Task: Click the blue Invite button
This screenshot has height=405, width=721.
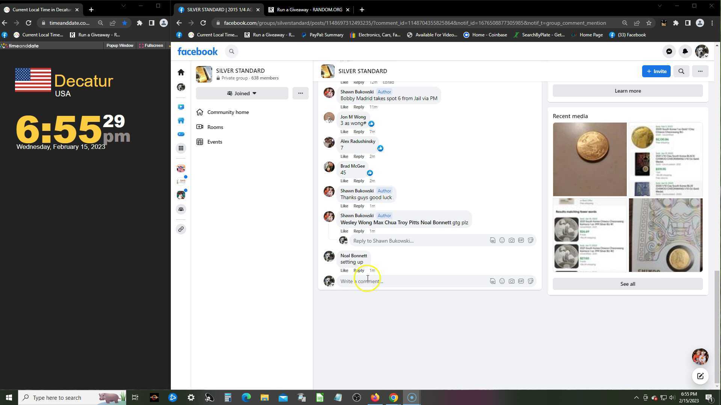Action: click(656, 71)
